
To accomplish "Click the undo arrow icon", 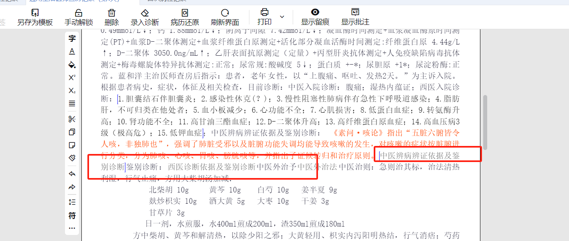I will (x=72, y=174).
